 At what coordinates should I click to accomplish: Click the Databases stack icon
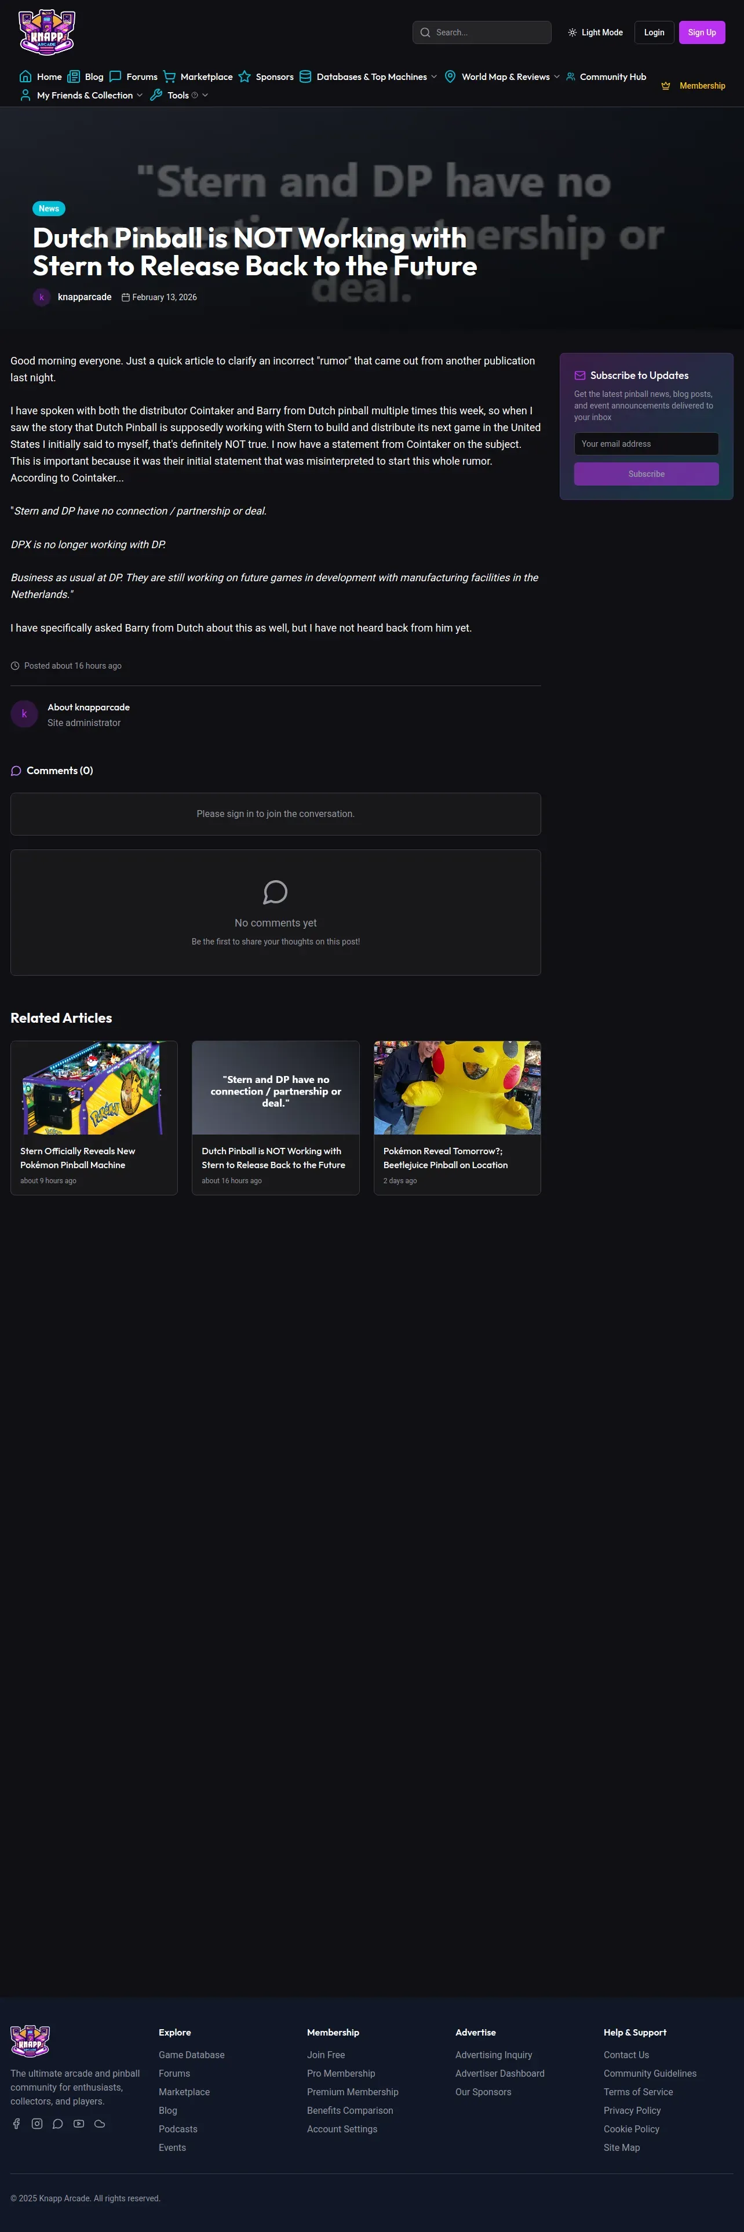coord(305,76)
